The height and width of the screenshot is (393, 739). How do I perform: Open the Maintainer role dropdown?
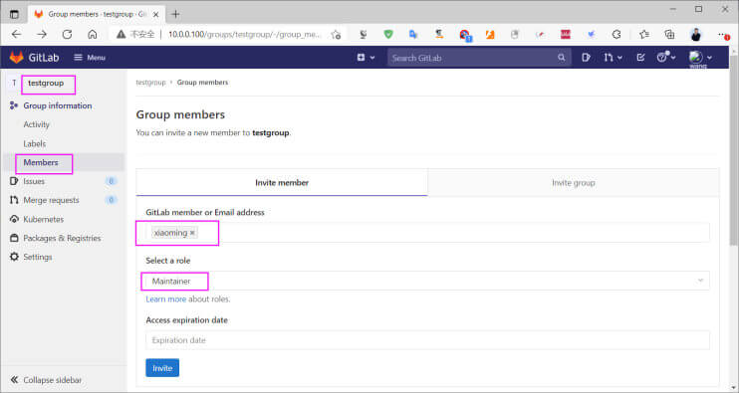(x=427, y=281)
